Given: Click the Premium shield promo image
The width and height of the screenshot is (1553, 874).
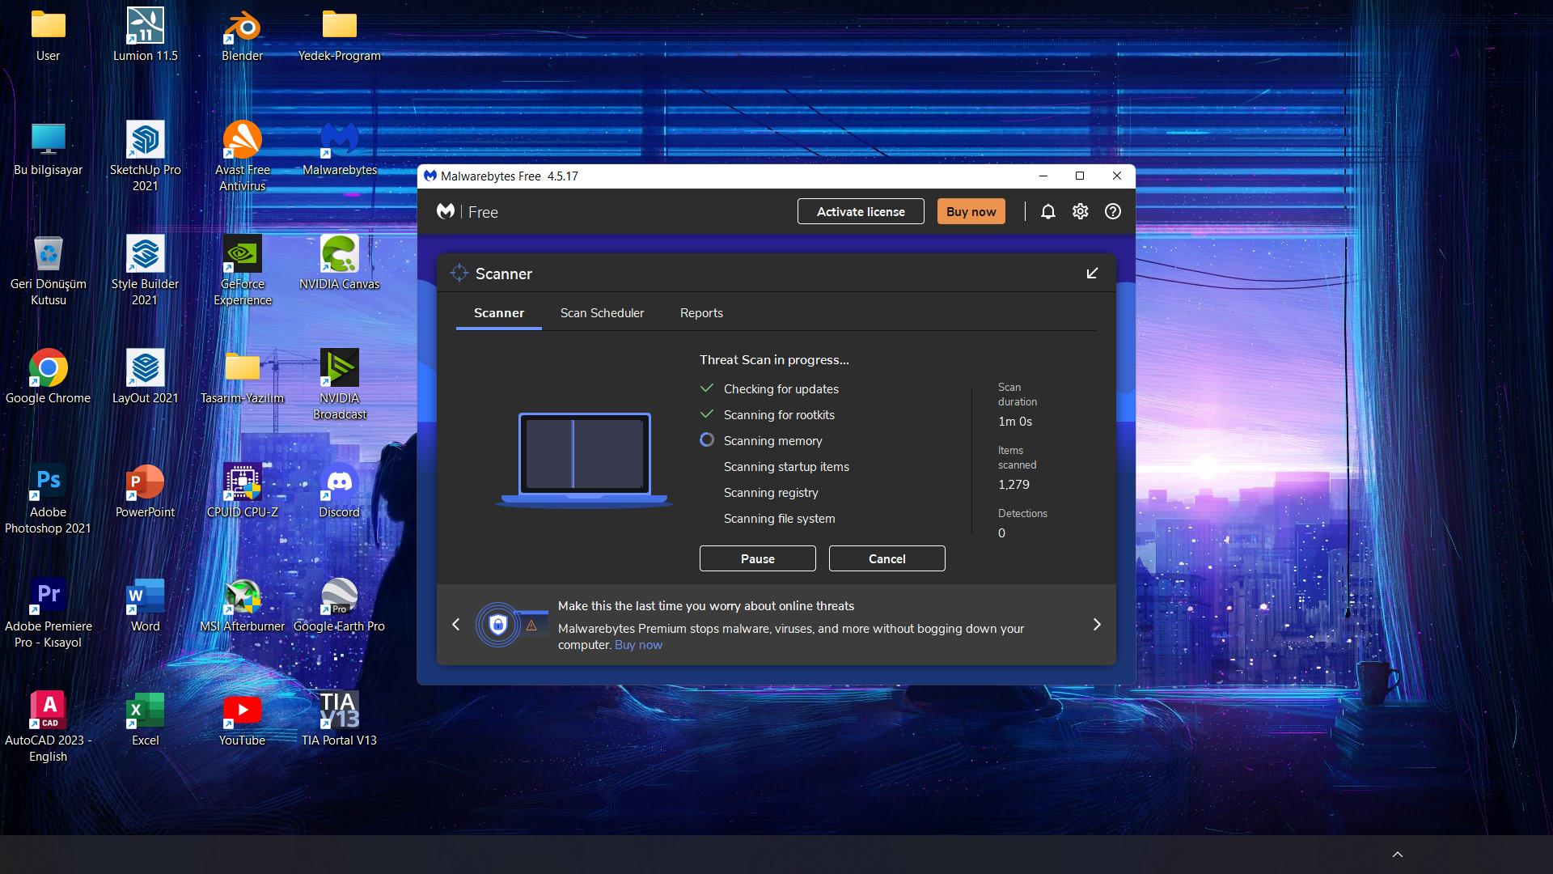Looking at the screenshot, I should [x=511, y=625].
